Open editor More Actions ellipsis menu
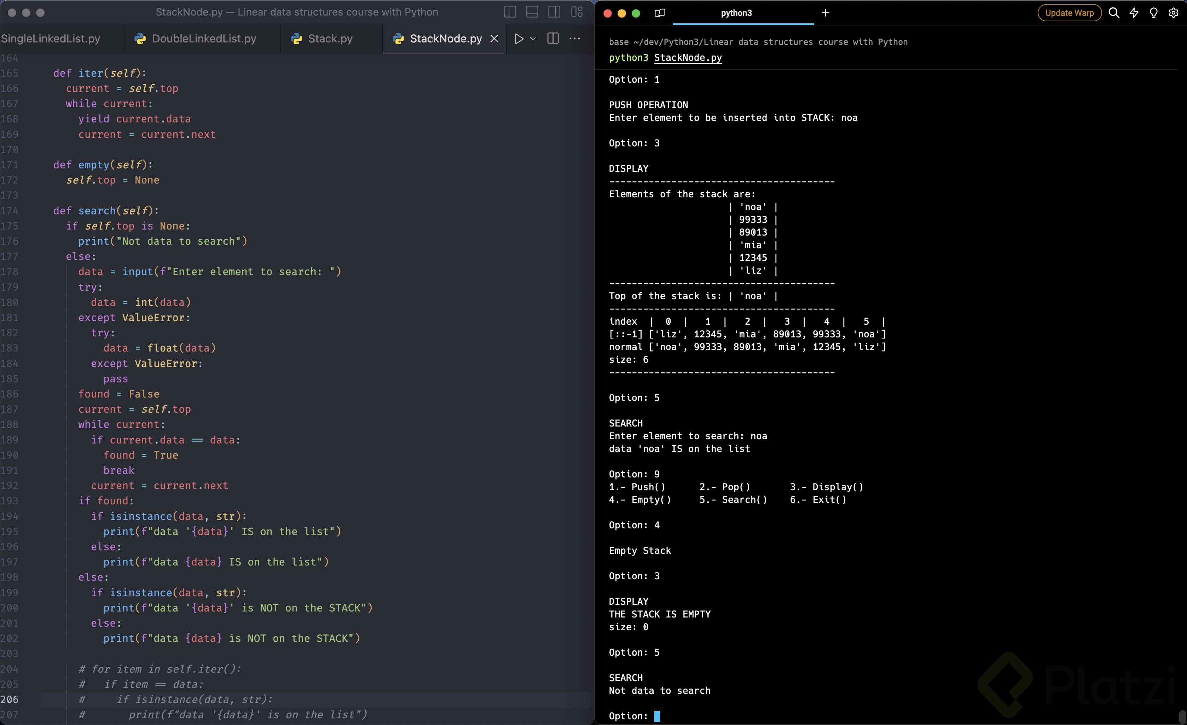The width and height of the screenshot is (1187, 725). coord(575,39)
